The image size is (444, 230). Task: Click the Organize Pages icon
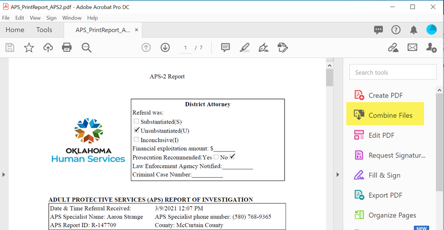[359, 215]
